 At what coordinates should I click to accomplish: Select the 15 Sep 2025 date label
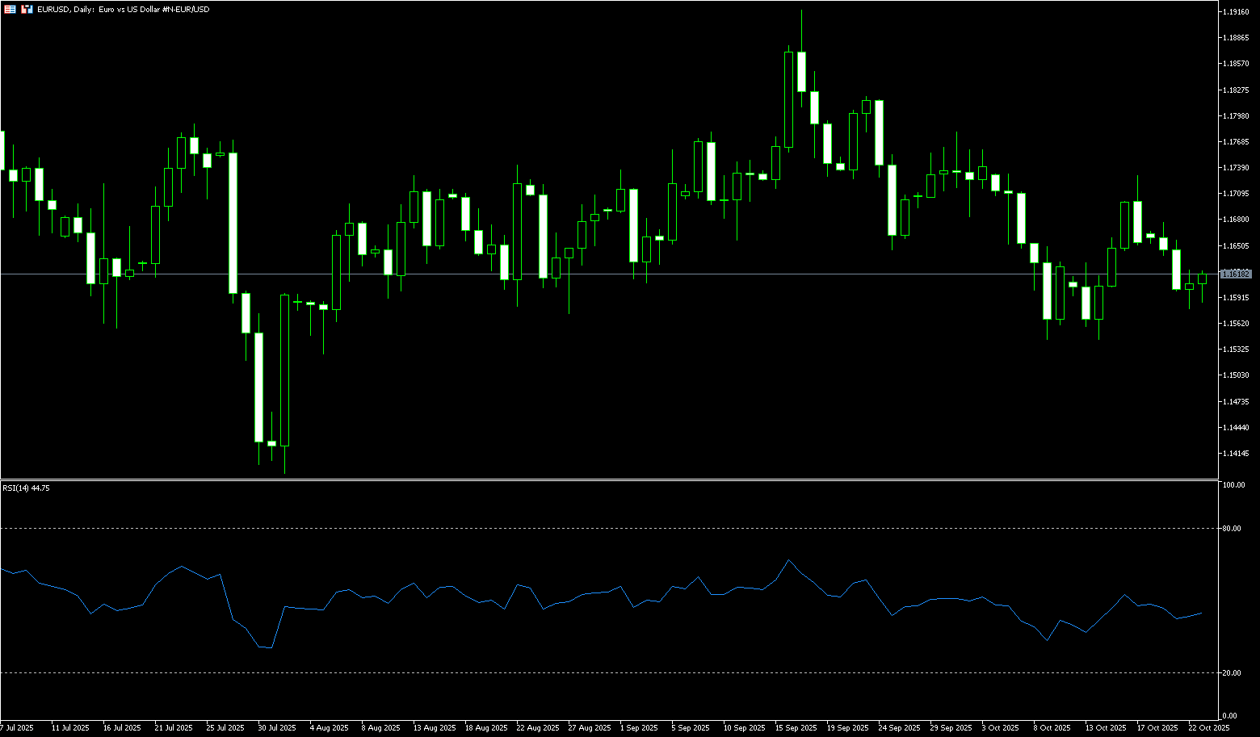pos(796,728)
